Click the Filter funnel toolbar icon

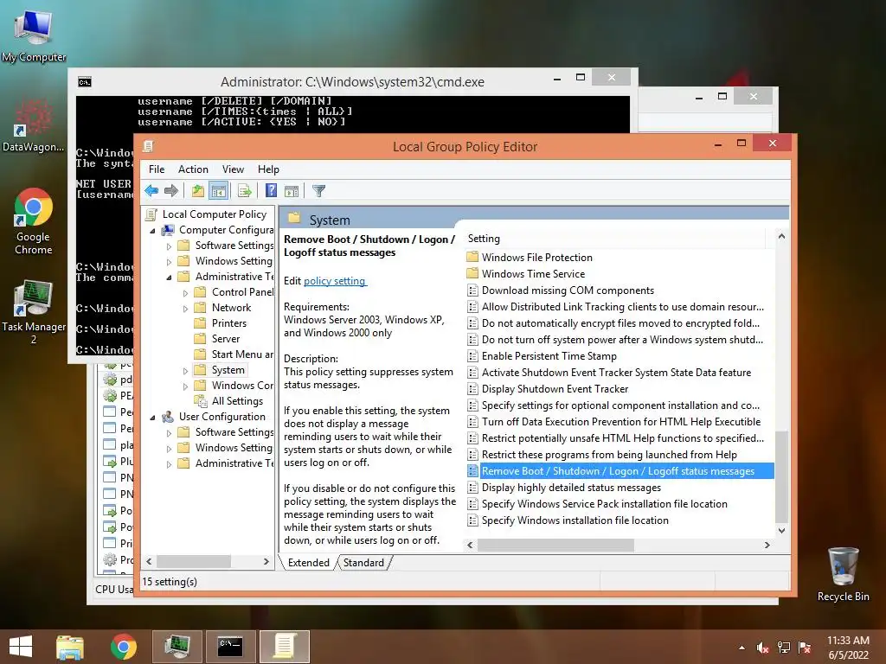tap(318, 191)
